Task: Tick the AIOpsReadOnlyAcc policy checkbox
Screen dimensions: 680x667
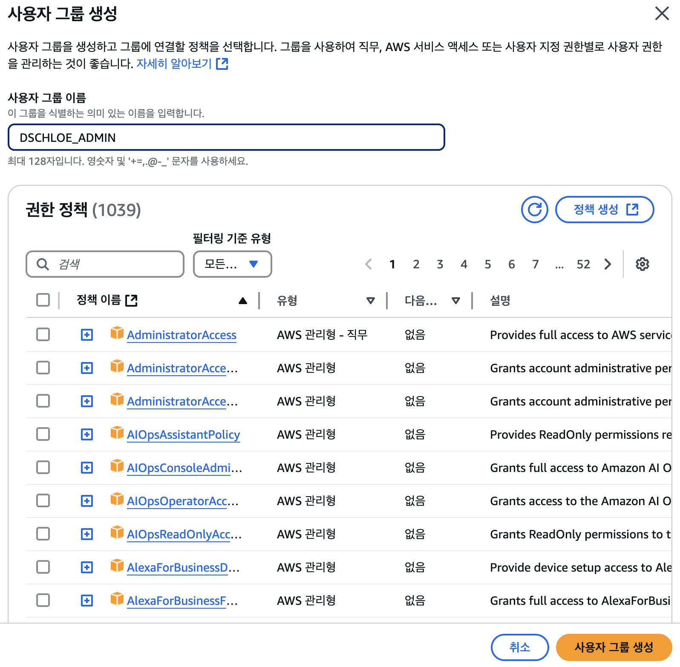Action: pos(43,534)
